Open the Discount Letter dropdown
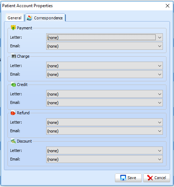This screenshot has height=187, width=174. 105,151
